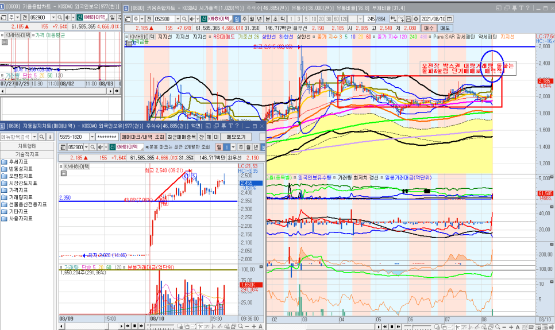Click the speaker icon in main chart toolbar
This screenshot has width=555, height=330.
pyautogui.click(x=192, y=19)
